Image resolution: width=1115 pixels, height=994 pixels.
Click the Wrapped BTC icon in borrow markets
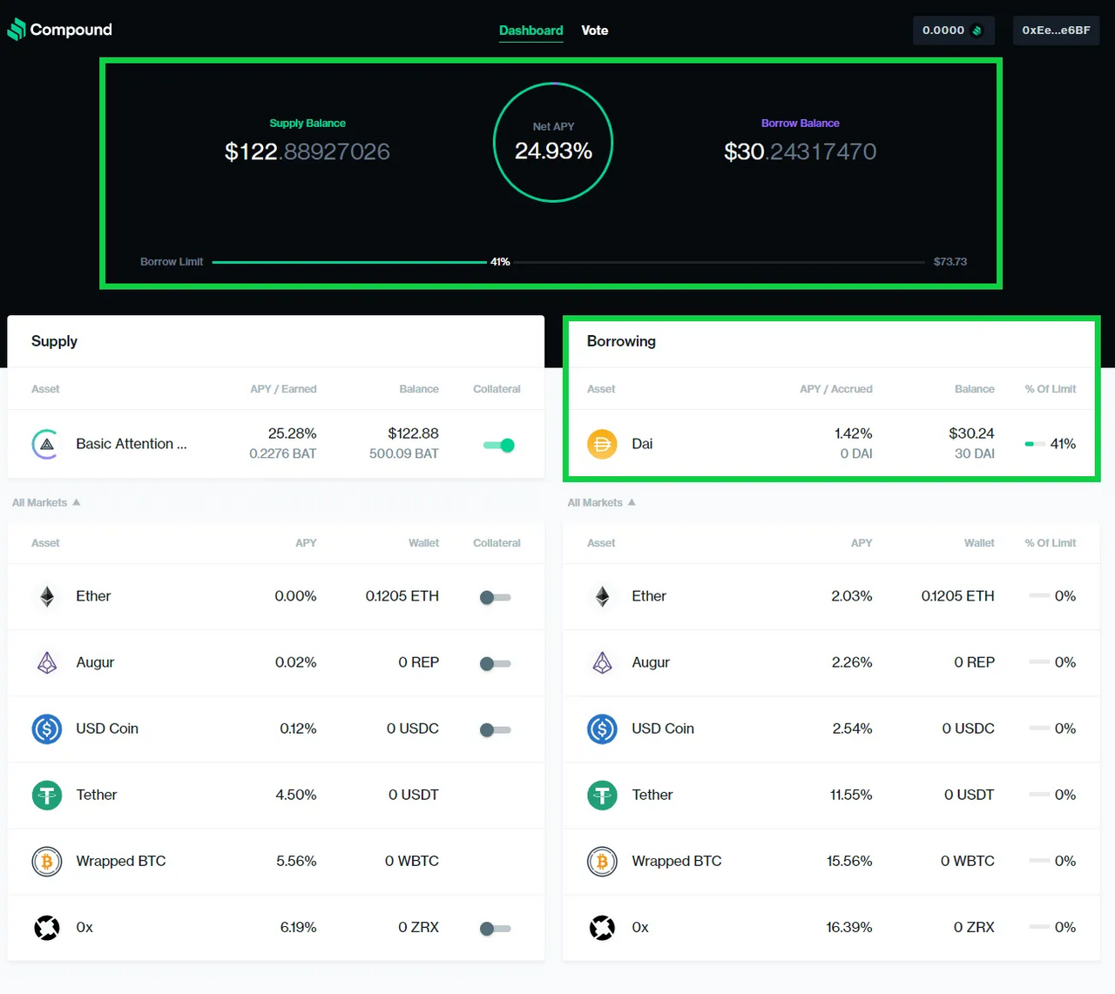click(x=602, y=861)
